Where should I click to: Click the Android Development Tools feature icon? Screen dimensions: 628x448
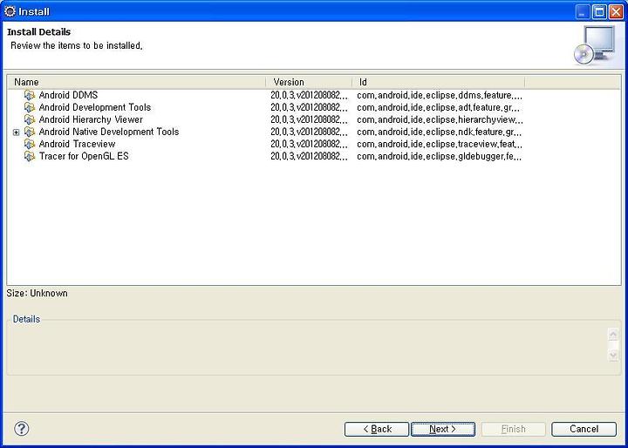30,107
